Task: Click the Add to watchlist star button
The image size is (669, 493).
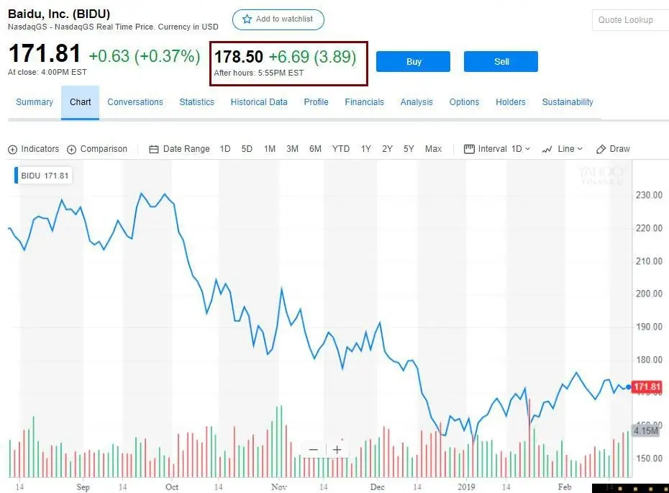Action: click(x=278, y=19)
